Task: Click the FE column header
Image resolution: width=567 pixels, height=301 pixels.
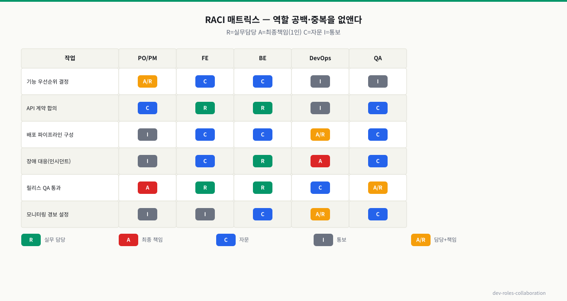Action: tap(205, 58)
